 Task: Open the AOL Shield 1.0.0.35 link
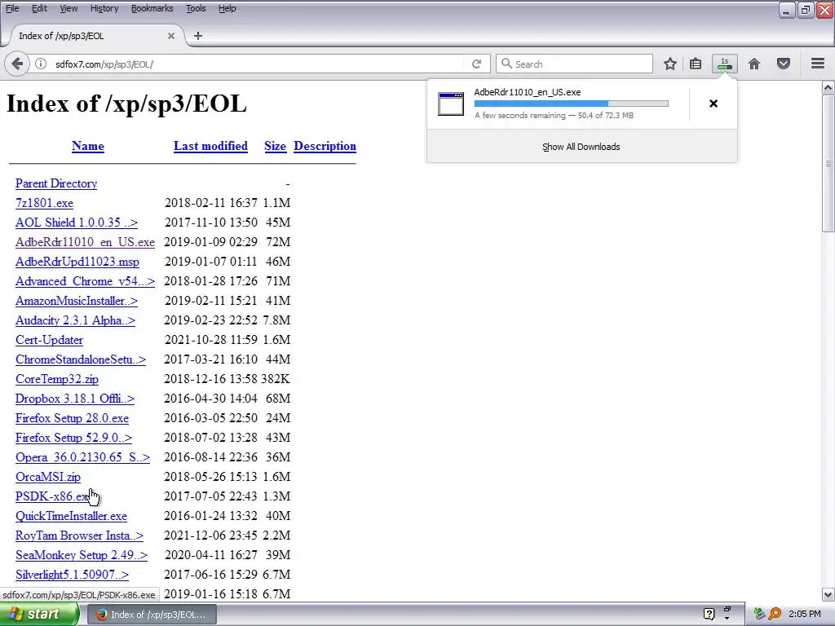click(76, 223)
